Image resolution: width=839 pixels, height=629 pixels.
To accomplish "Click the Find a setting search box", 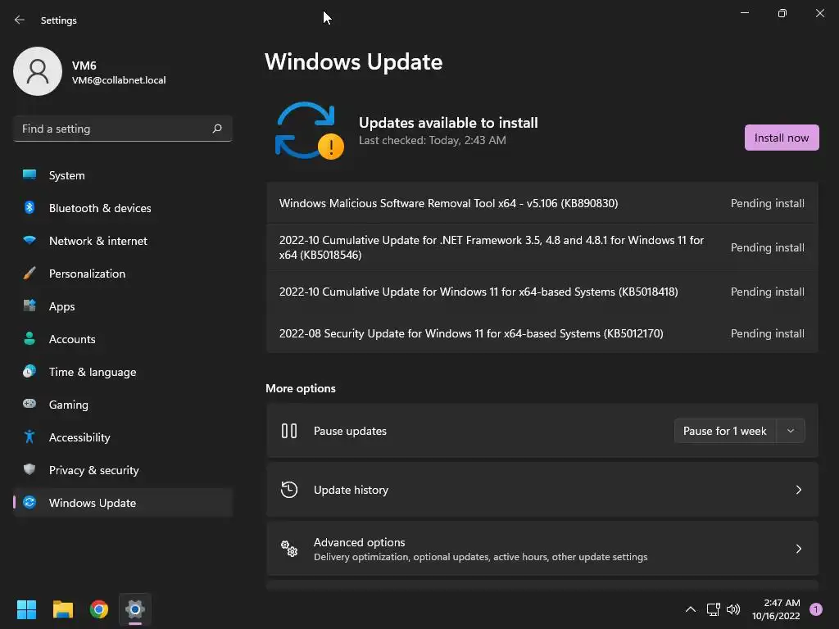I will (113, 129).
